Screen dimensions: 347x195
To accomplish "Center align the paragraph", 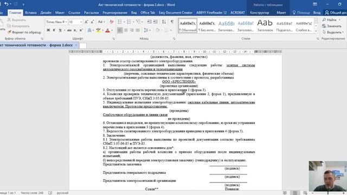I will [126, 30].
